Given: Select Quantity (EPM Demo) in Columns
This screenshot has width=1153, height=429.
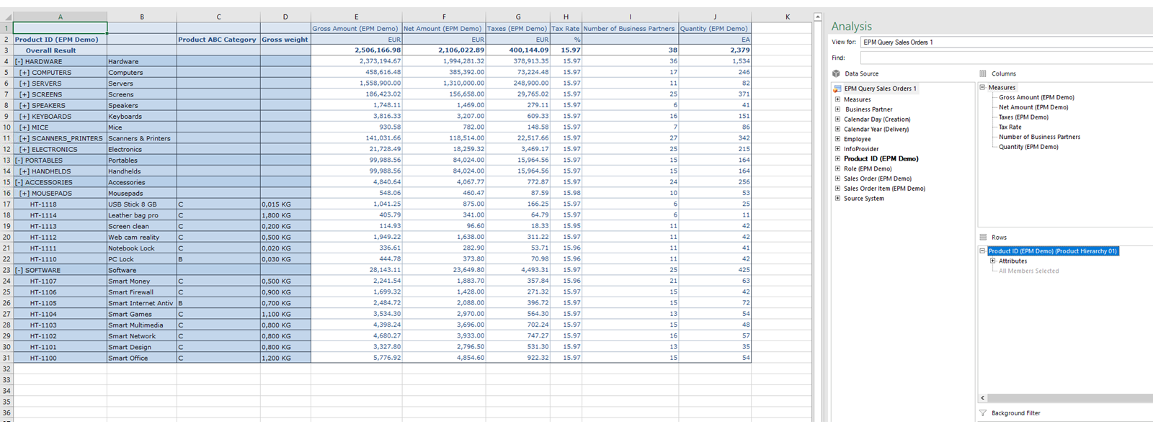Looking at the screenshot, I should [1028, 147].
